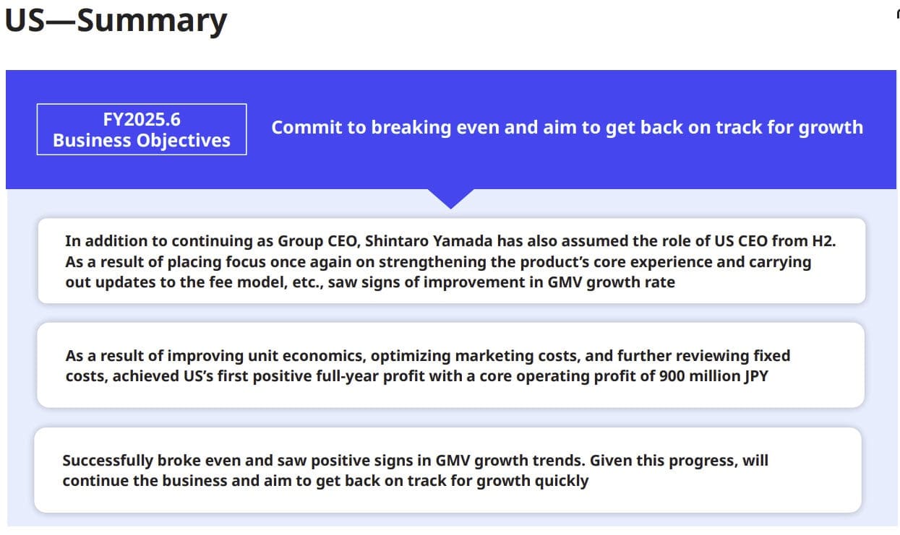Screen dimensions: 900x535
Task: Click the downward triangle pointer below the banner
Action: 450,198
